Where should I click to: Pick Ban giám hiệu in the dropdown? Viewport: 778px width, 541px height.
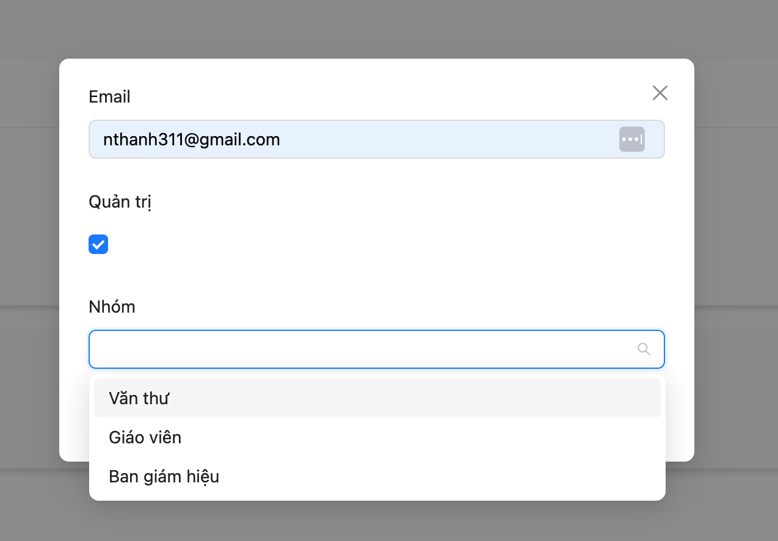[x=164, y=476]
